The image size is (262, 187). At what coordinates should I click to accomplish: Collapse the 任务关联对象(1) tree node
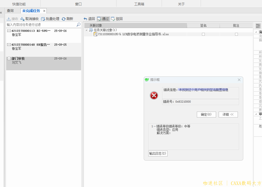coord(86,30)
